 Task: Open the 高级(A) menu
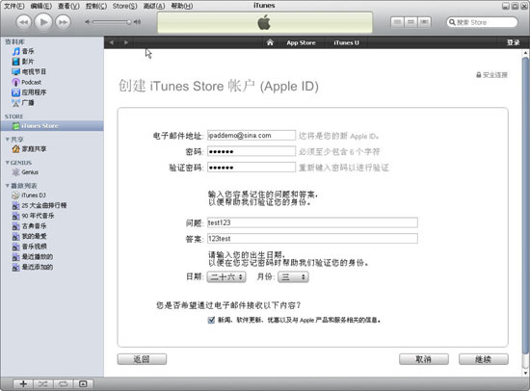click(x=154, y=6)
